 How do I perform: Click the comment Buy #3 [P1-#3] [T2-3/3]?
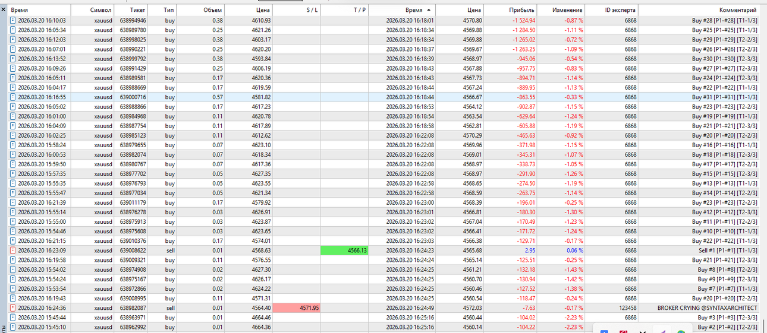tap(727, 318)
